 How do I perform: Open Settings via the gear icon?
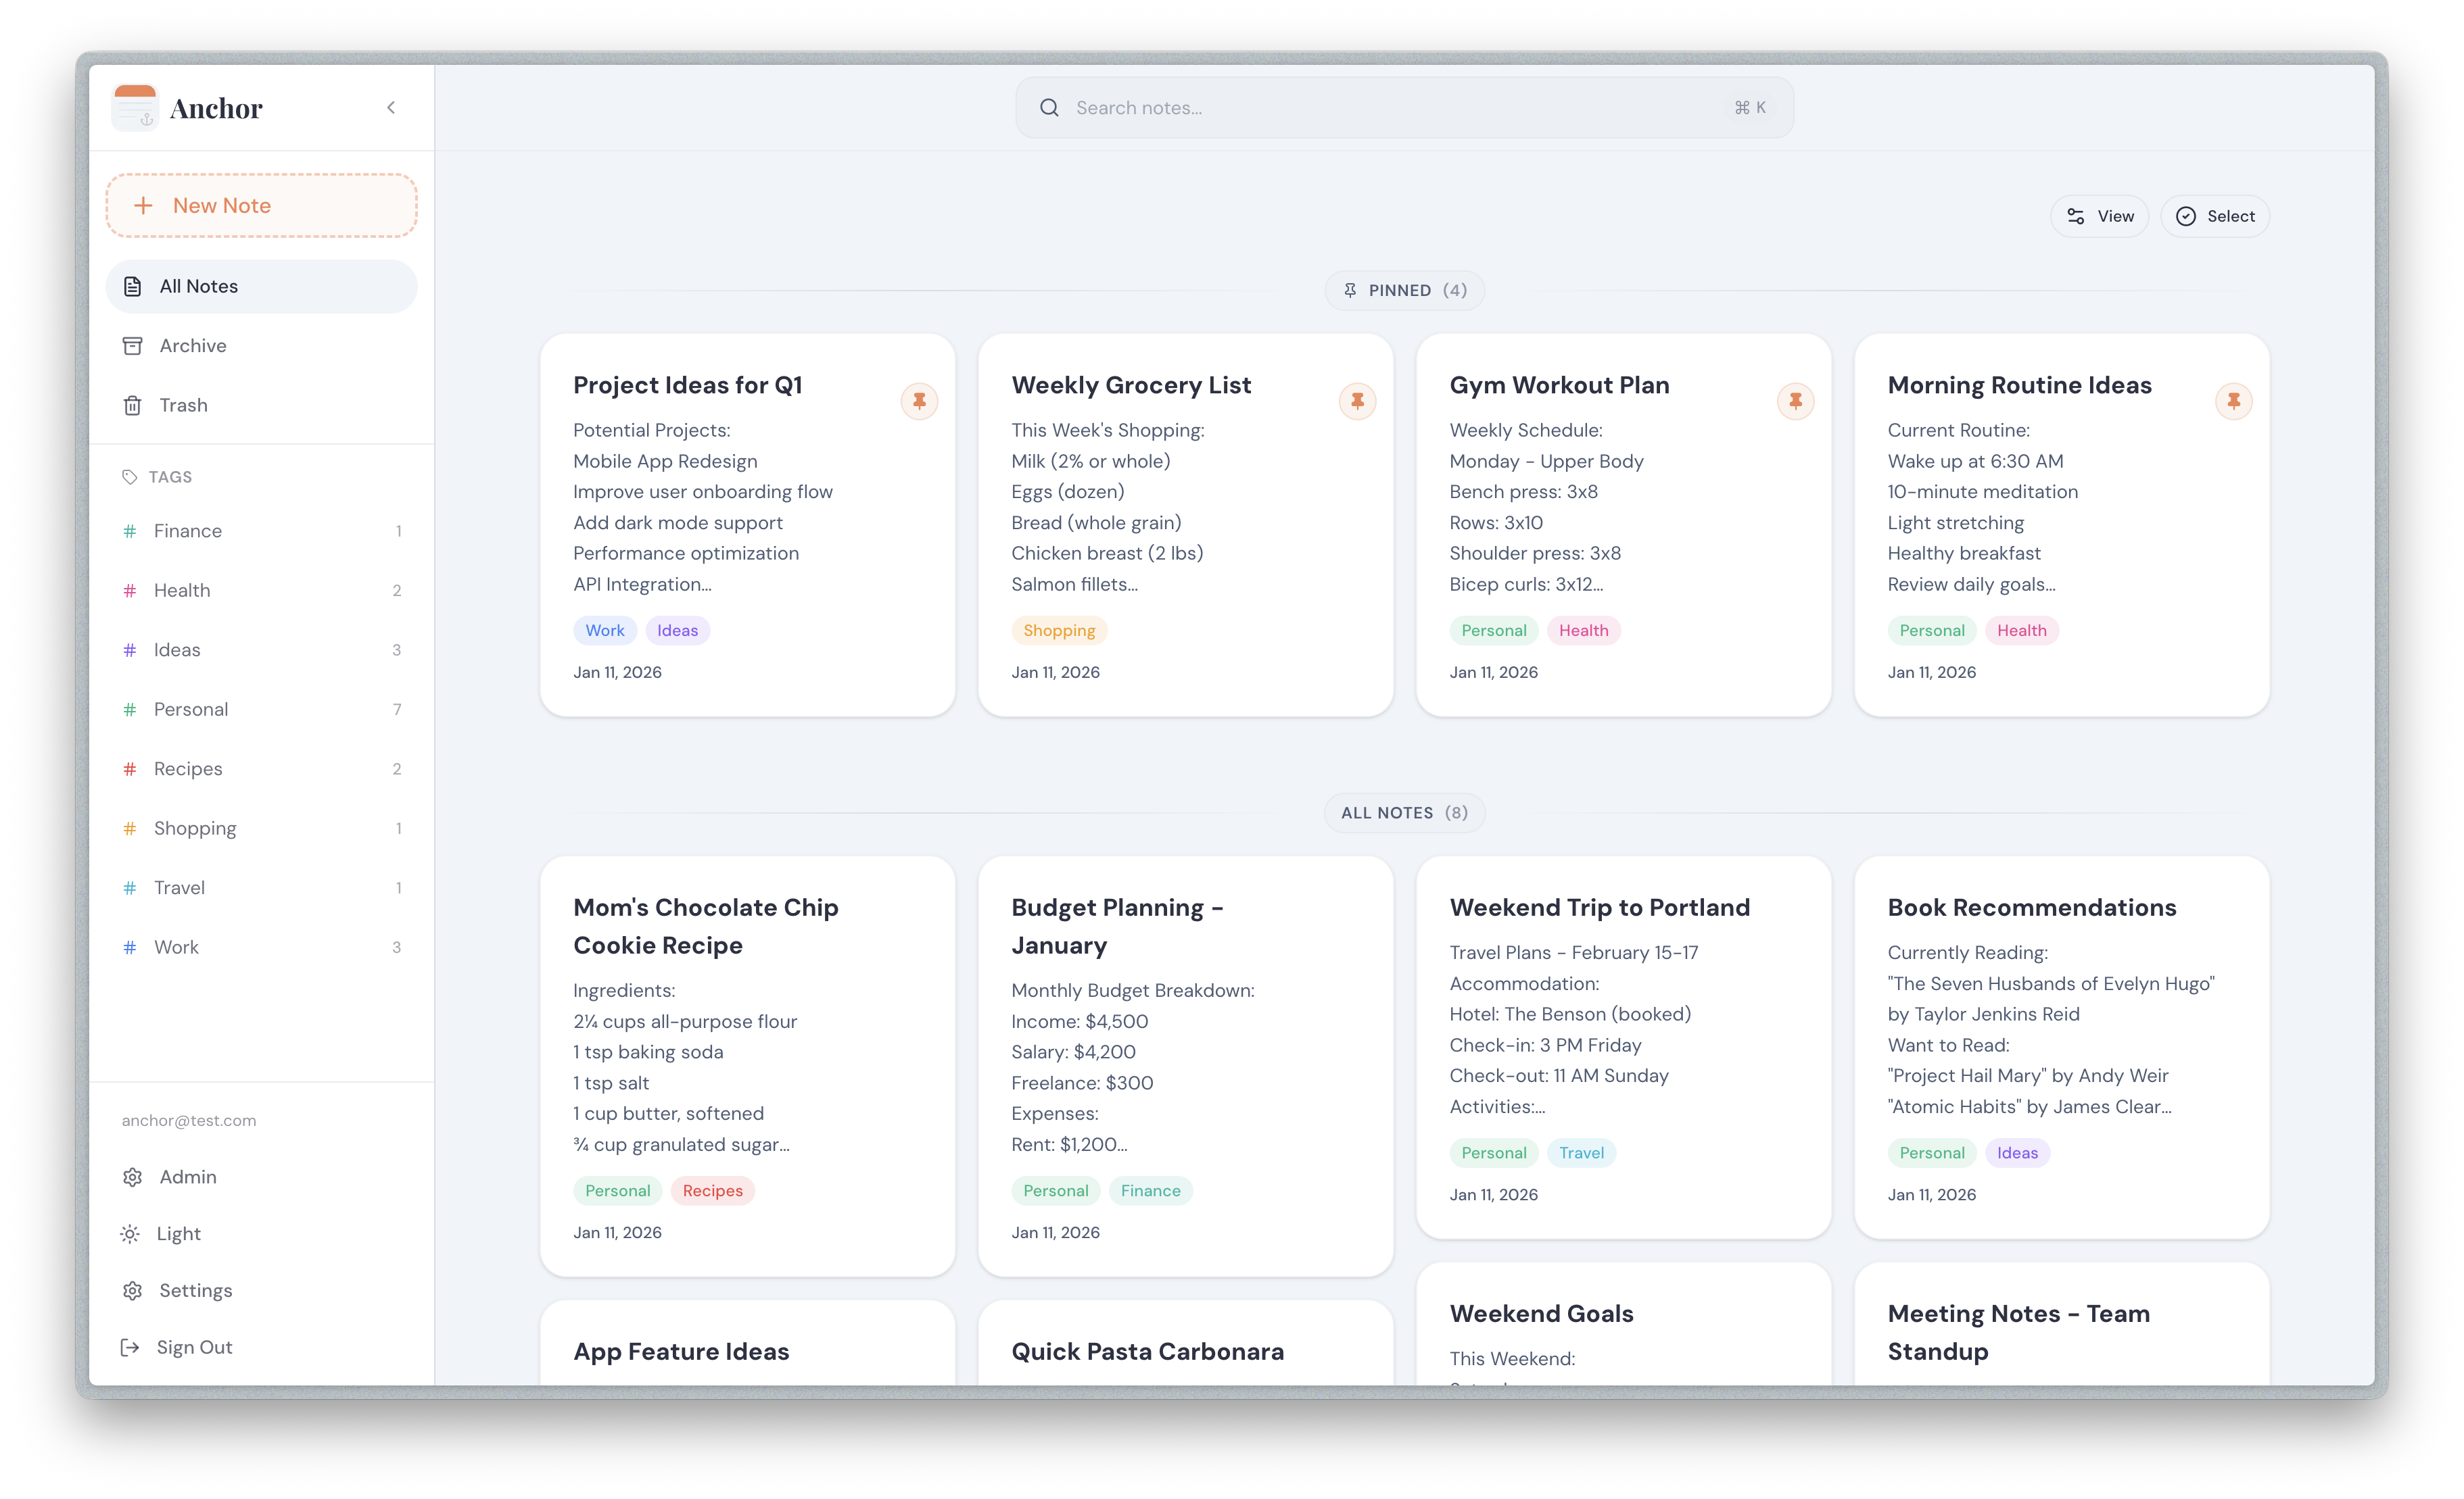132,1290
